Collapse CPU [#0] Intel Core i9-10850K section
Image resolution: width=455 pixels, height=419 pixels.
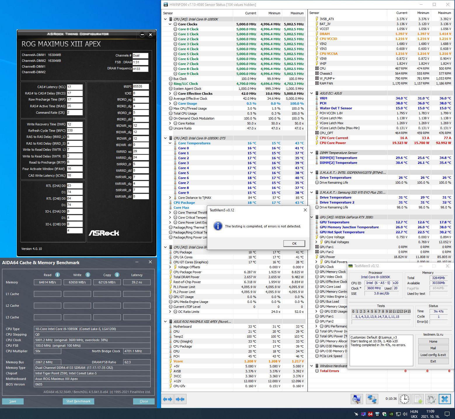pos(165,19)
